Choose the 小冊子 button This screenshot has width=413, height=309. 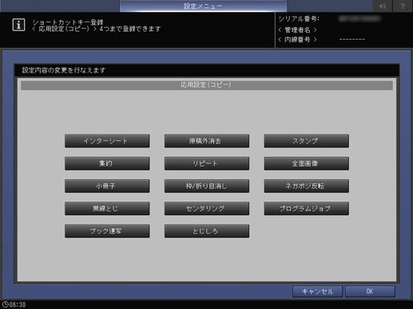[x=107, y=186]
